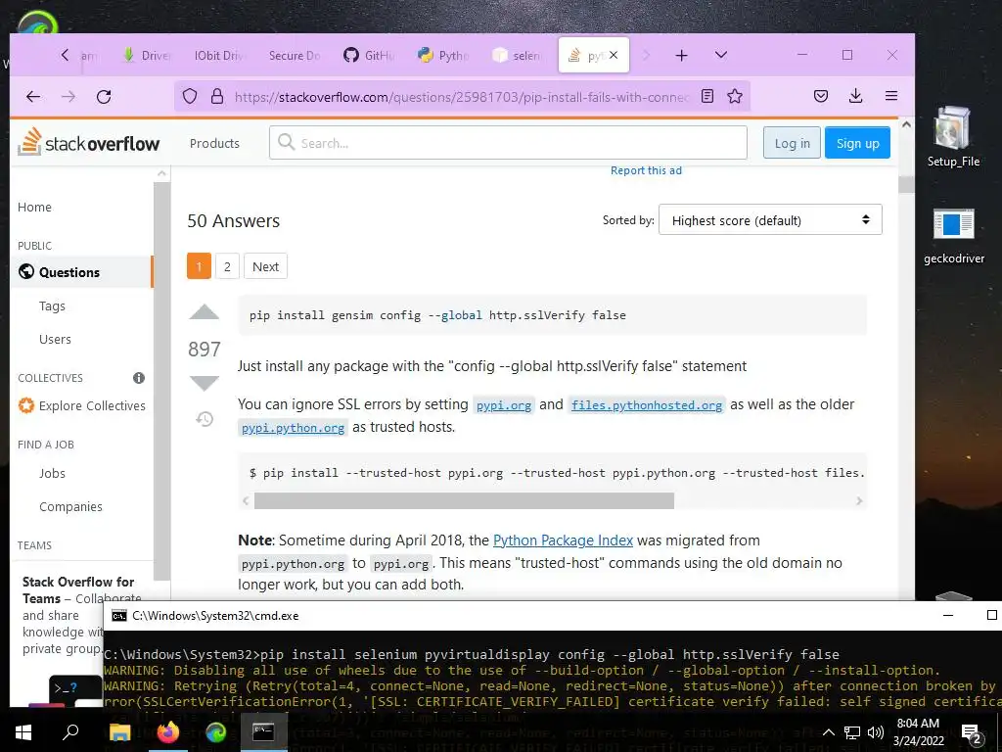This screenshot has height=752, width=1002.
Task: Open Jobs in left sidebar
Action: (x=52, y=474)
